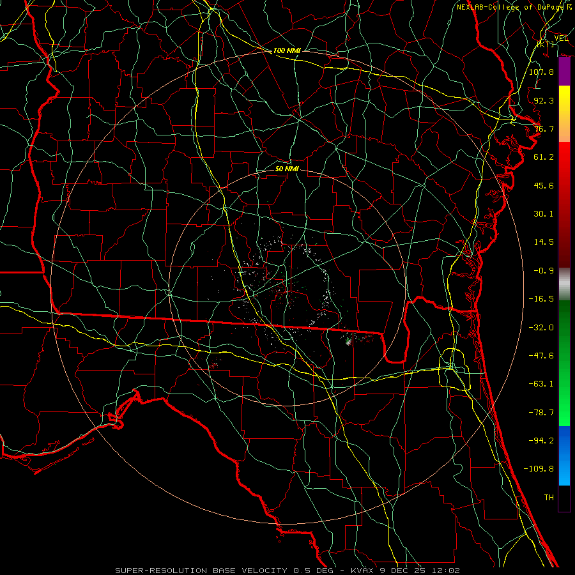The image size is (575, 575).
Task: Click the VEL legend title
Action: pos(561,38)
